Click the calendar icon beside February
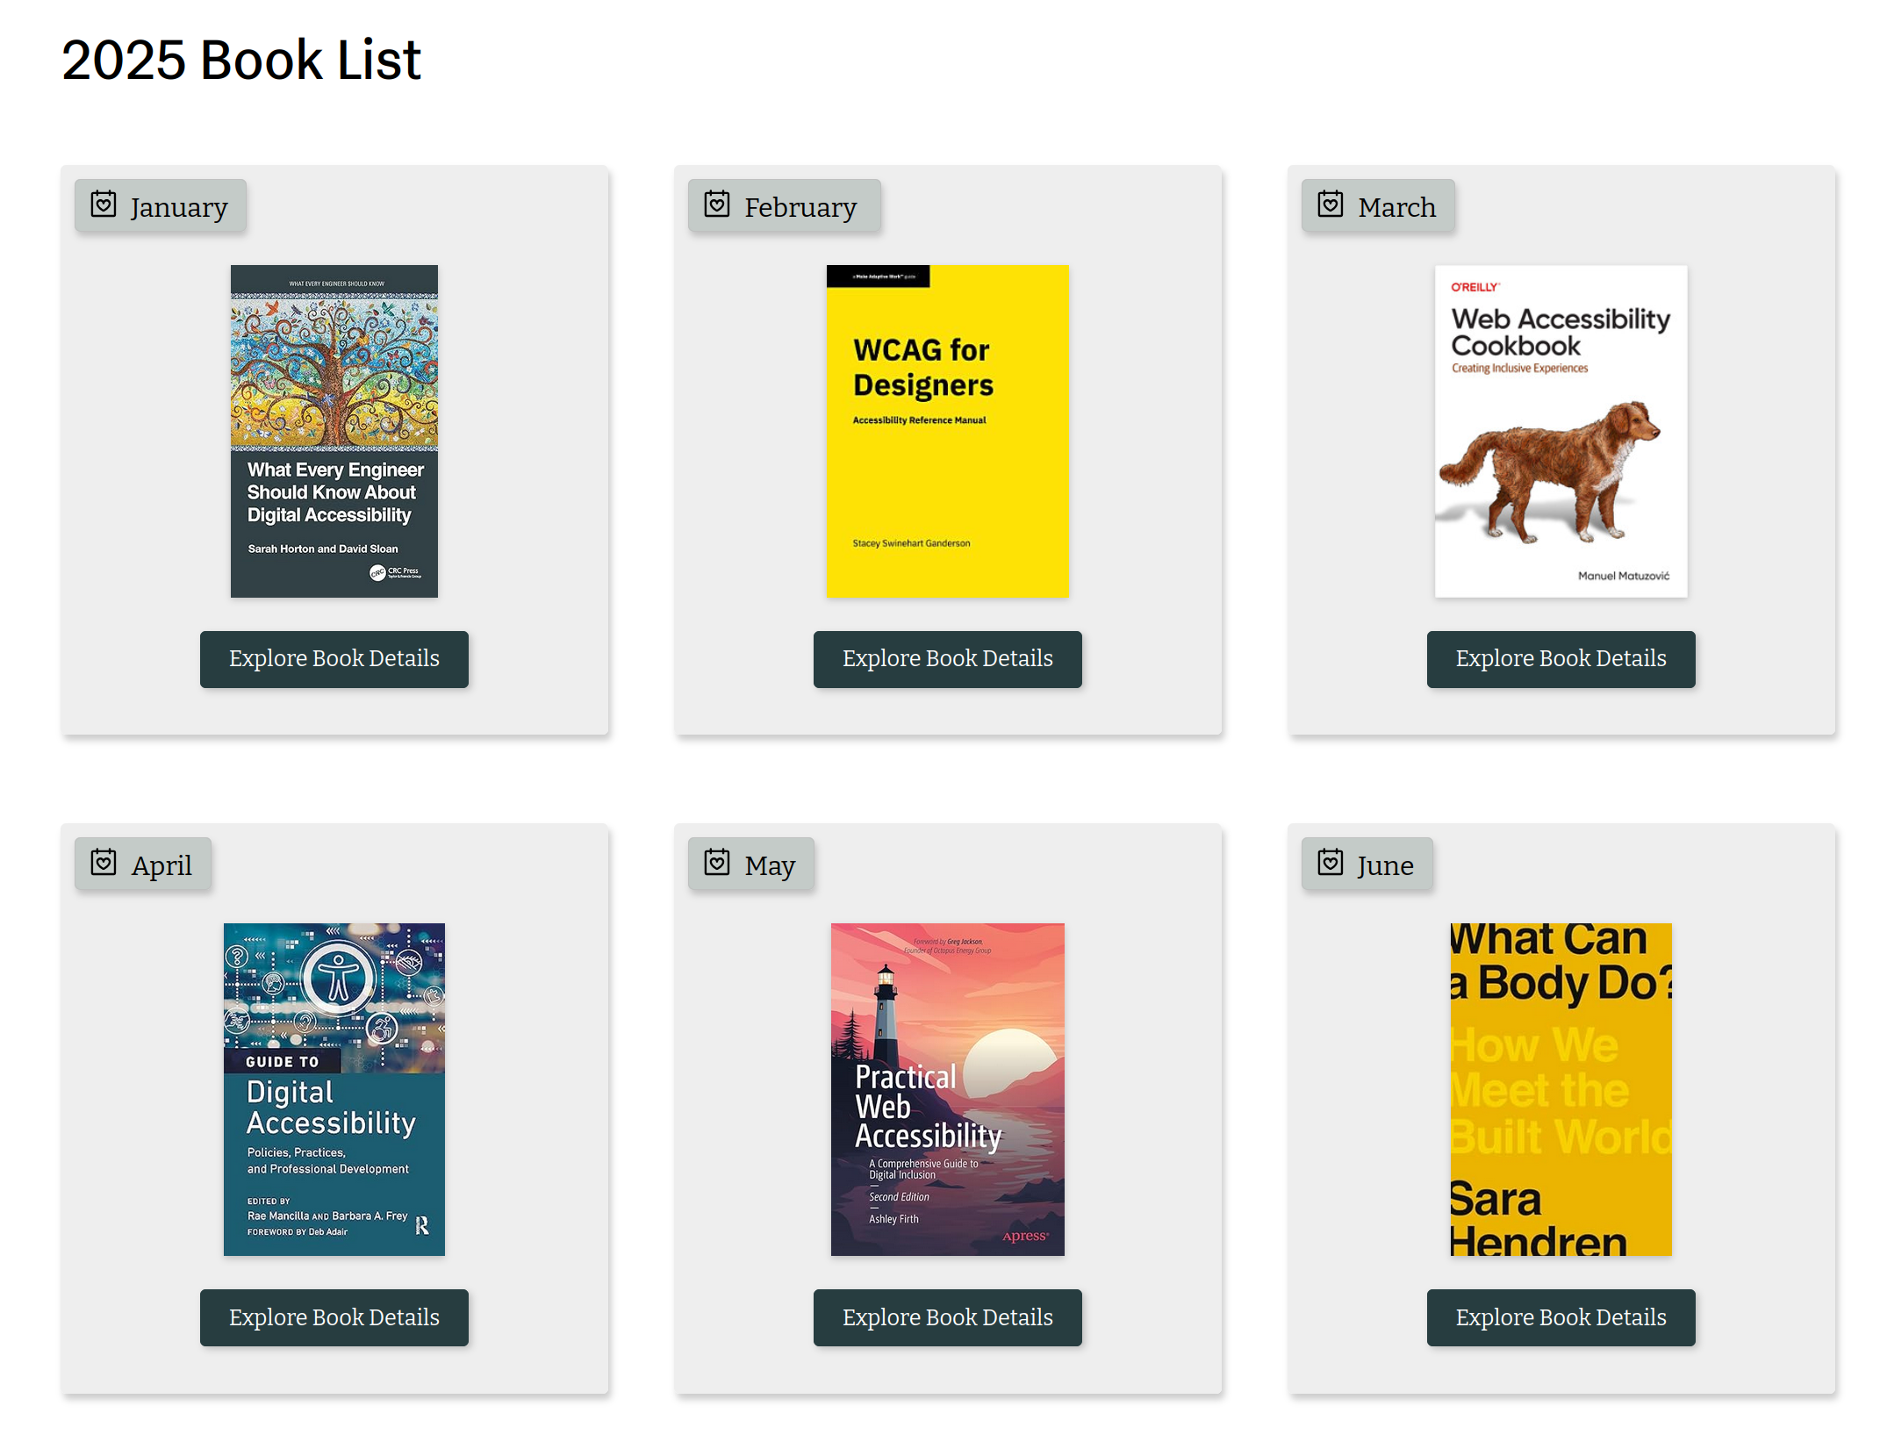Screen dimensions: 1880x1442 pyautogui.click(x=717, y=204)
